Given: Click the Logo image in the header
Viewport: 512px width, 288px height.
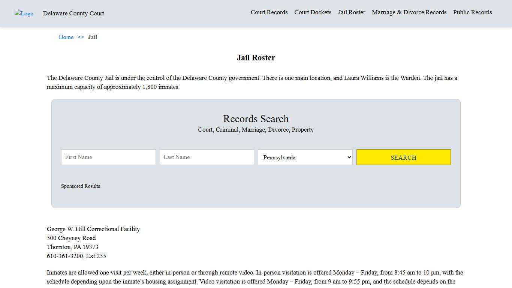Looking at the screenshot, I should pos(24,13).
